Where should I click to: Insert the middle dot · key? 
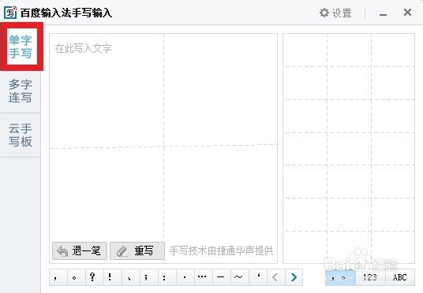pyautogui.click(x=185, y=277)
